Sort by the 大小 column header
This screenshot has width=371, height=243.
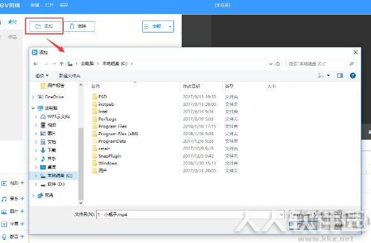[272, 86]
